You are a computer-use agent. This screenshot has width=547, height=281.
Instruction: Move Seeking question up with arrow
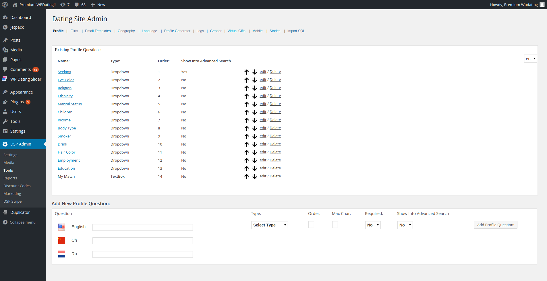(x=247, y=72)
